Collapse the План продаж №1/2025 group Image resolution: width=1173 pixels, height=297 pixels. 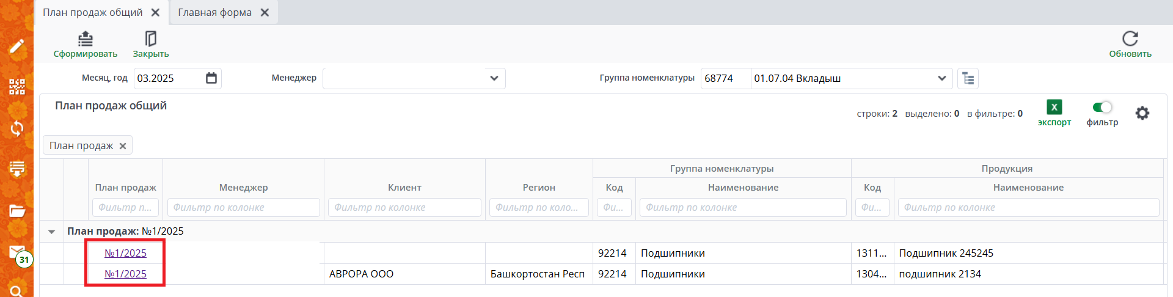[52, 232]
